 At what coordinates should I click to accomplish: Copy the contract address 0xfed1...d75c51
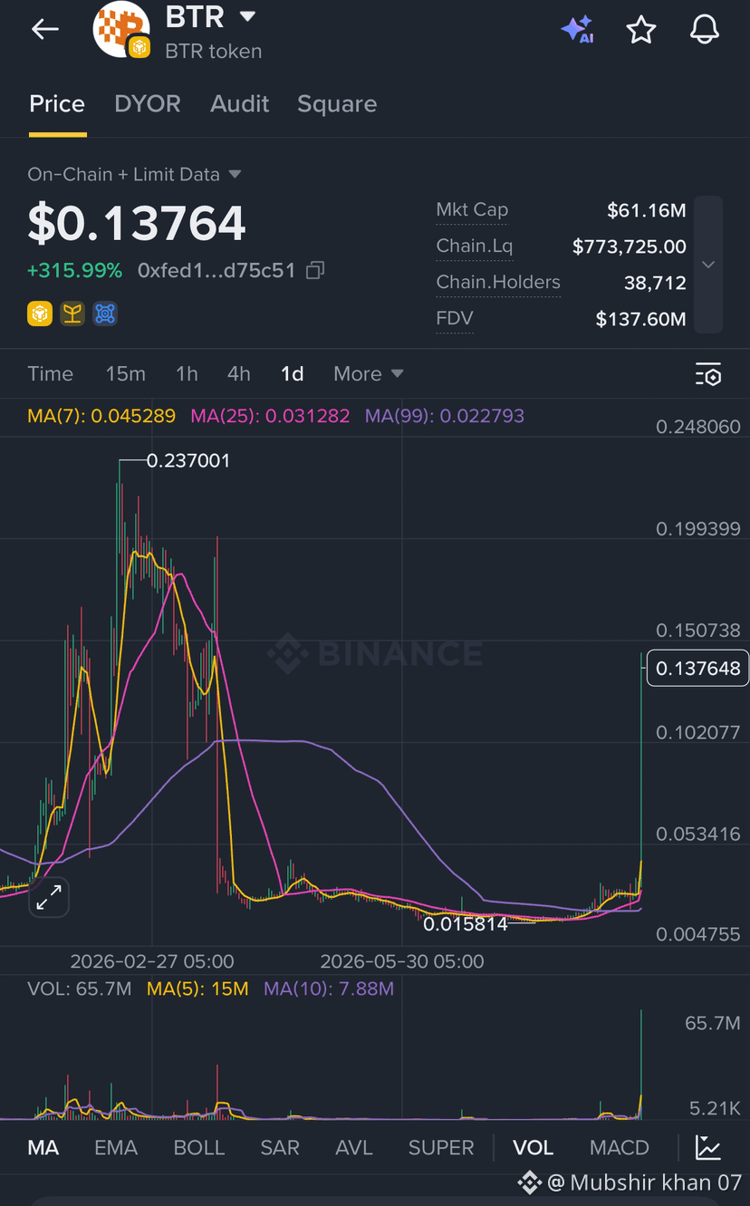pos(315,270)
